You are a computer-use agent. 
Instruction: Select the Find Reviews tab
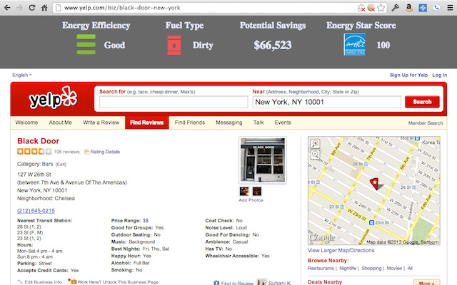tap(147, 123)
